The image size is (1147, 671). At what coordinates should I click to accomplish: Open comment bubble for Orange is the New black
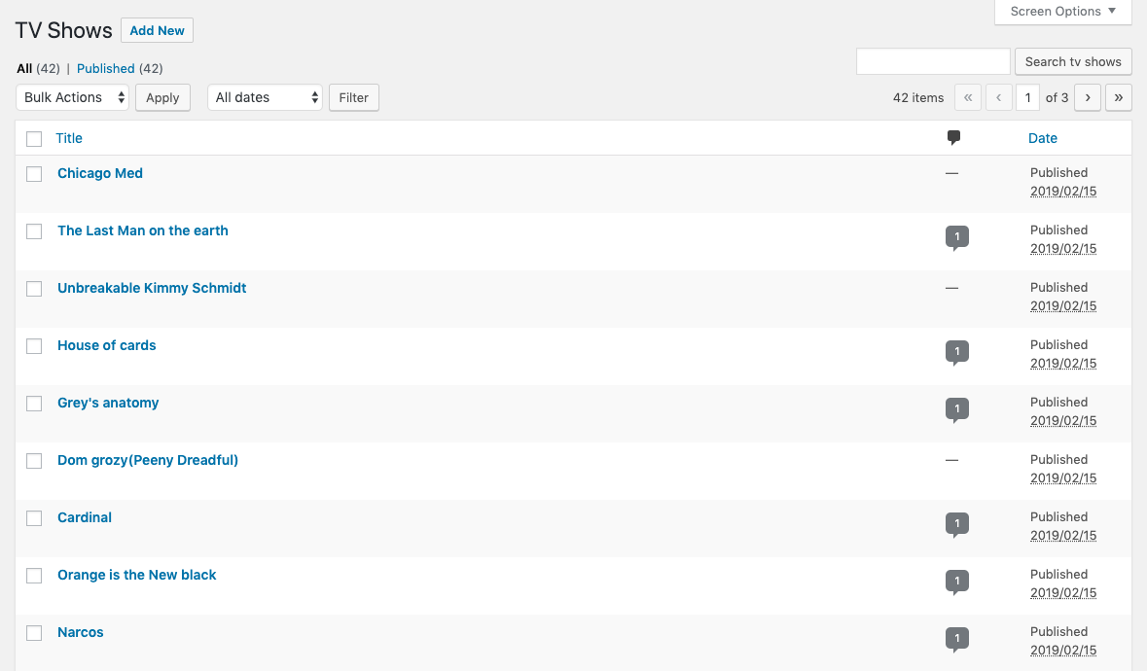(x=957, y=582)
